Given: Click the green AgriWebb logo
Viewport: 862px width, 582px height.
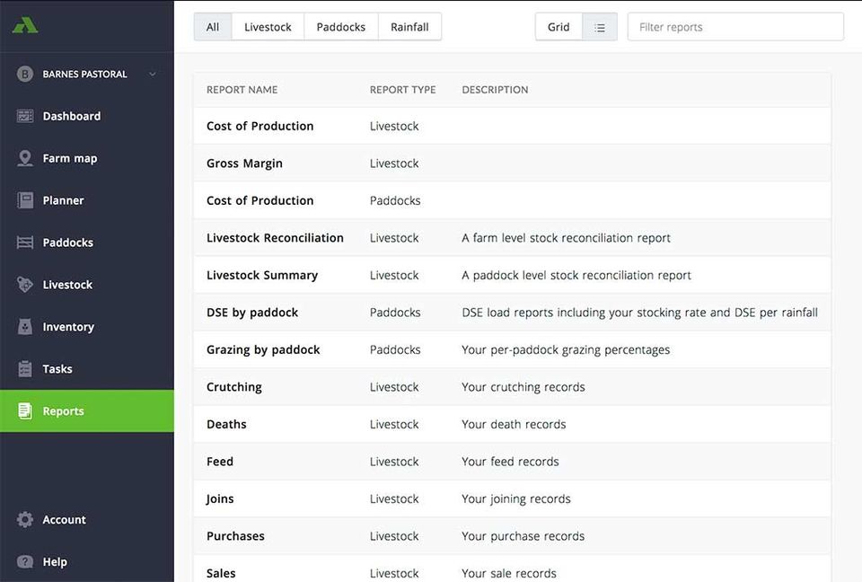Looking at the screenshot, I should click(x=25, y=25).
